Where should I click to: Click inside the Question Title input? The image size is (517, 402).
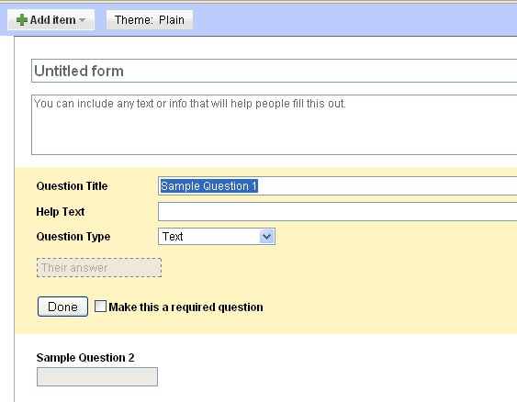coord(338,185)
